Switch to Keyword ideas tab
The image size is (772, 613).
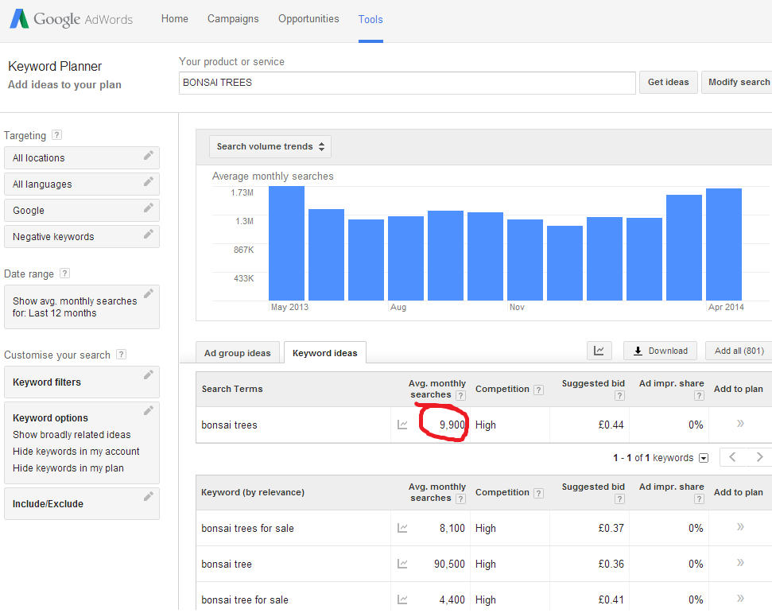coord(325,352)
